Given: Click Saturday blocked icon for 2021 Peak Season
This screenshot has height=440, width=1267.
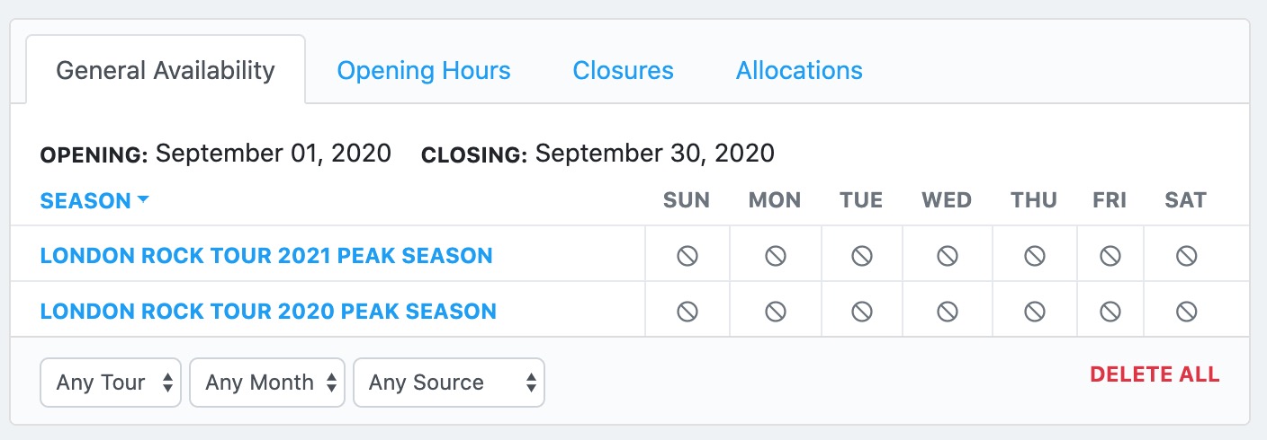Looking at the screenshot, I should (x=1187, y=256).
